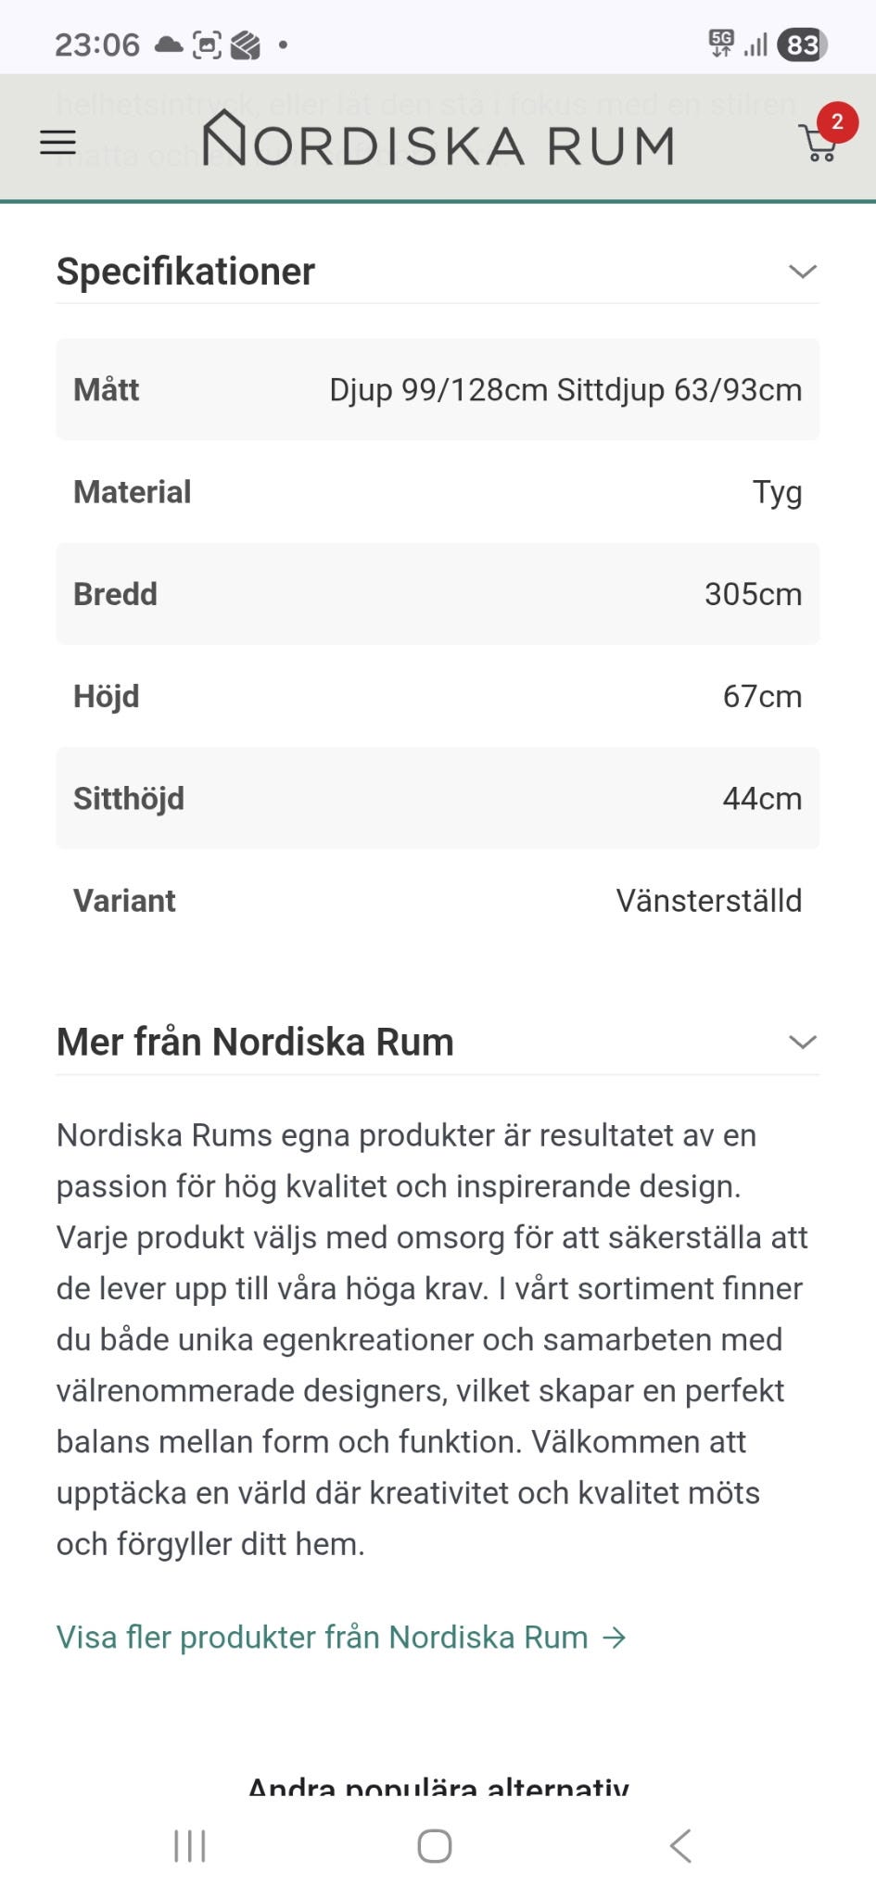Tap the 23:06 clock in status bar

click(97, 44)
